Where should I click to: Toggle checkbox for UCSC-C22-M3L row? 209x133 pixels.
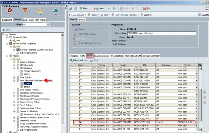coord(80,112)
